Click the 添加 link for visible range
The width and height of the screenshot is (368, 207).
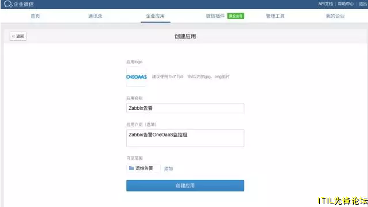(x=168, y=168)
